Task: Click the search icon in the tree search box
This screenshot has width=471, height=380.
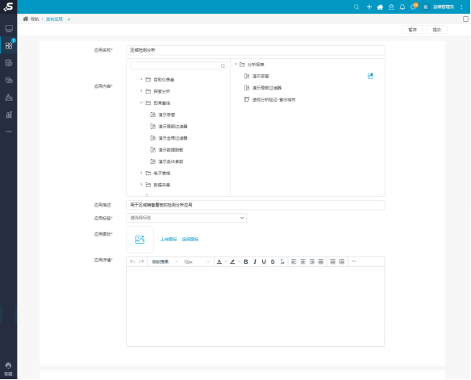Action: [223, 66]
